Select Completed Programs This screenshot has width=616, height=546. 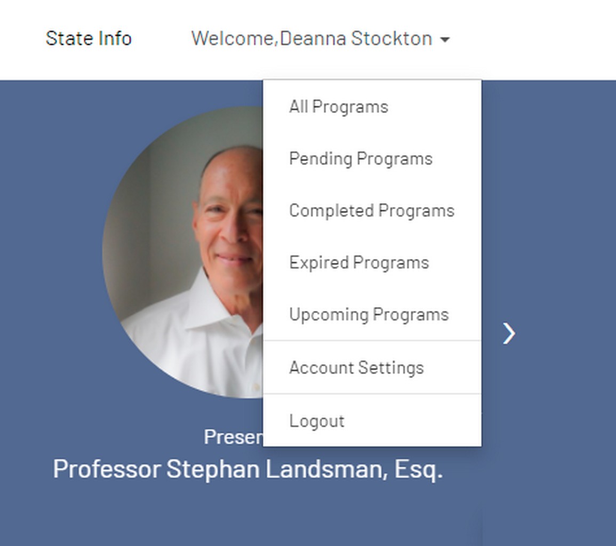372,210
